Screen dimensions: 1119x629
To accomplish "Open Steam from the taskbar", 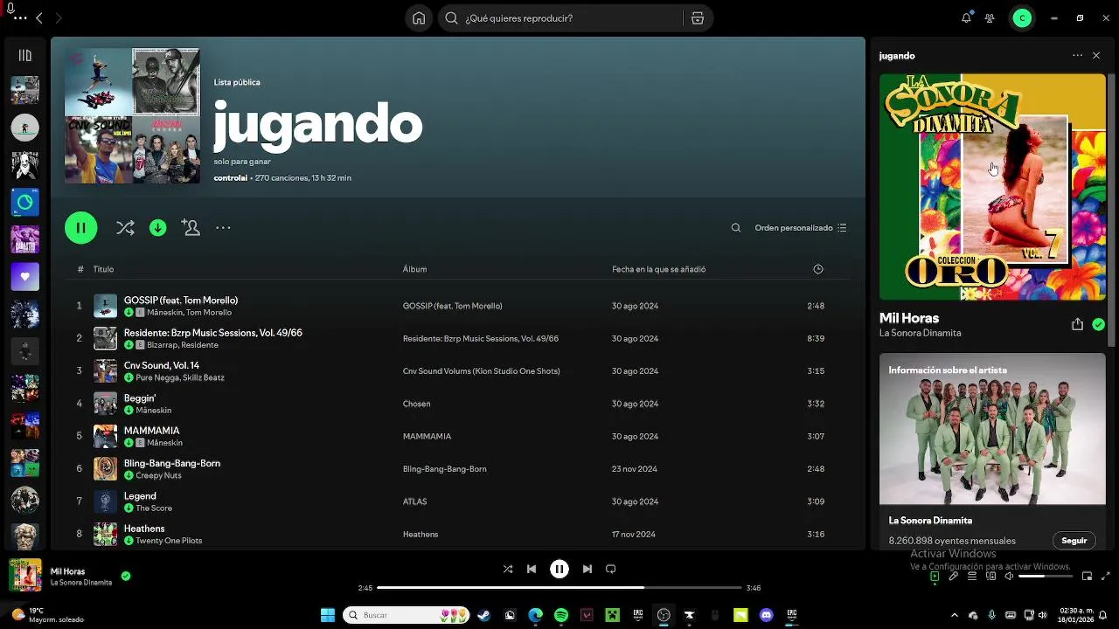I will 483,615.
